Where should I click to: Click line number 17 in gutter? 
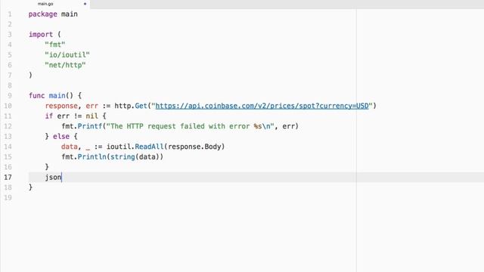[8, 178]
